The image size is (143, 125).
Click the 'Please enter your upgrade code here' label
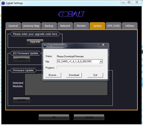point(35,34)
